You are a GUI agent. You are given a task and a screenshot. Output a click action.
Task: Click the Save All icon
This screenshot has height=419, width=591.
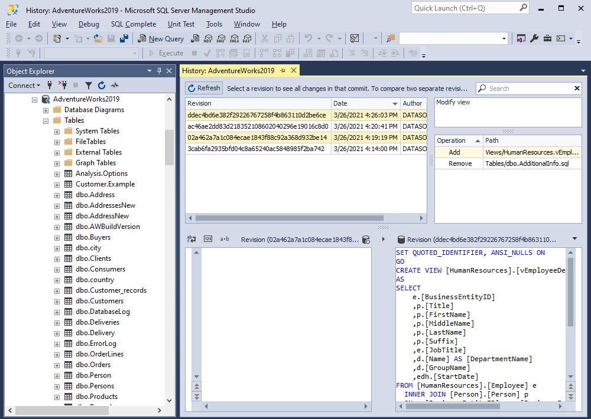click(124, 38)
